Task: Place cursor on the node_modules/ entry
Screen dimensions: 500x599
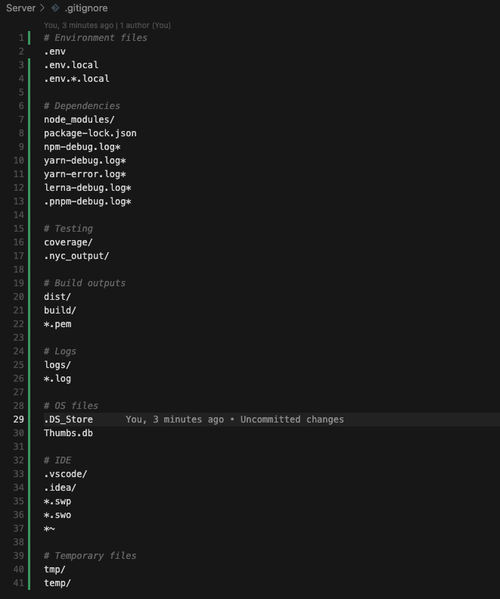Action: [x=79, y=120]
